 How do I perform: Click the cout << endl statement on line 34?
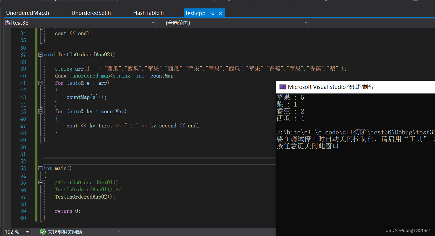74,33
